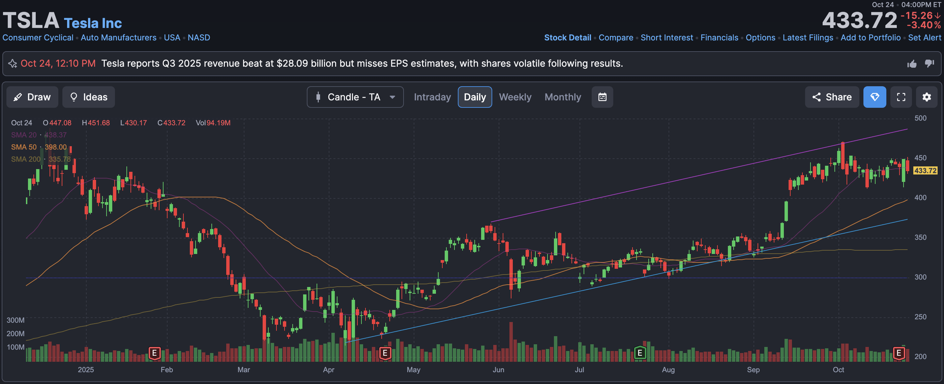Expand the Candle - TA chart type dropdown
Viewport: 944px width, 384px height.
pyautogui.click(x=355, y=97)
